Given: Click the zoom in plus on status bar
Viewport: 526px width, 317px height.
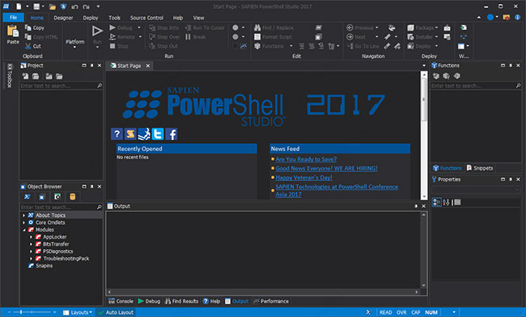Looking at the screenshot, I should (x=54, y=312).
